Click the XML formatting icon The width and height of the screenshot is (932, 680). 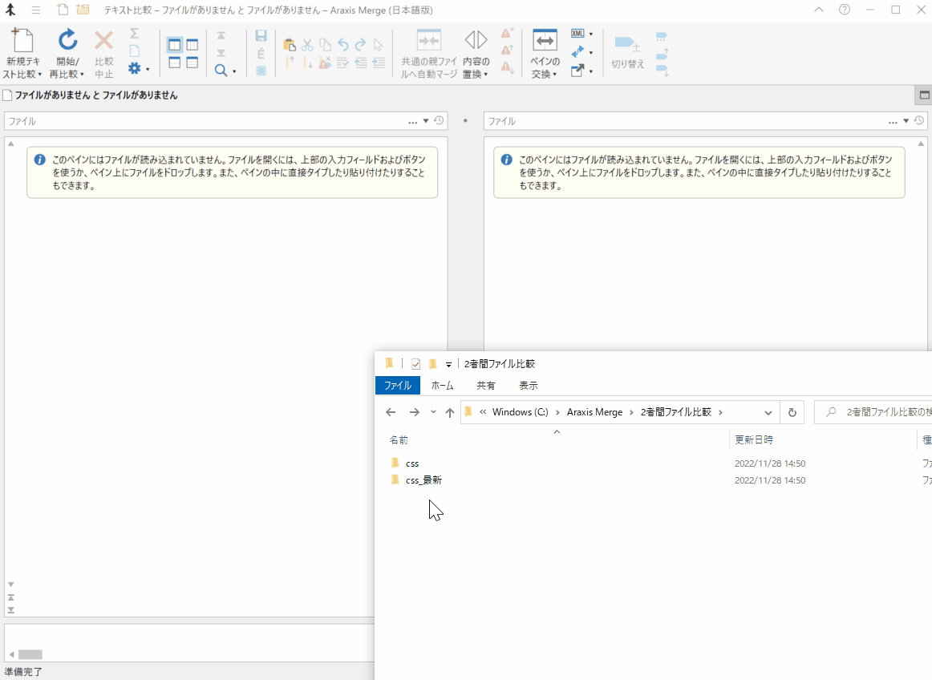577,34
